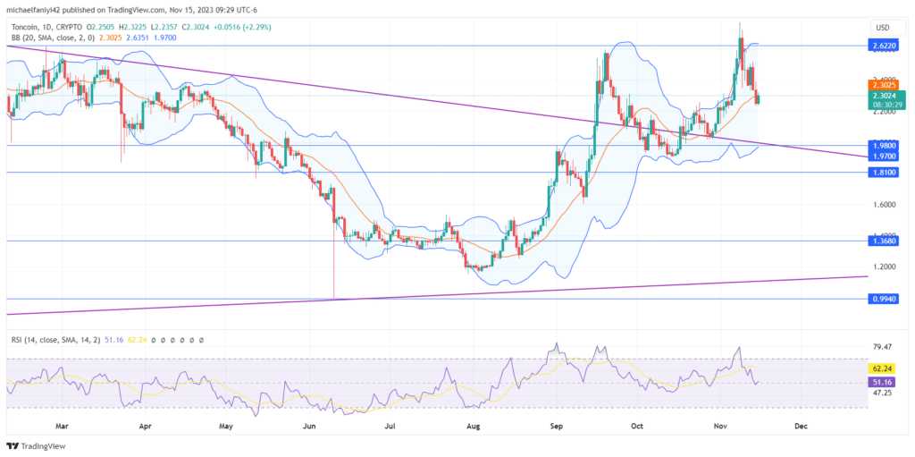915x457 pixels.
Task: Click the Nov label on time axis
Action: tap(721, 426)
